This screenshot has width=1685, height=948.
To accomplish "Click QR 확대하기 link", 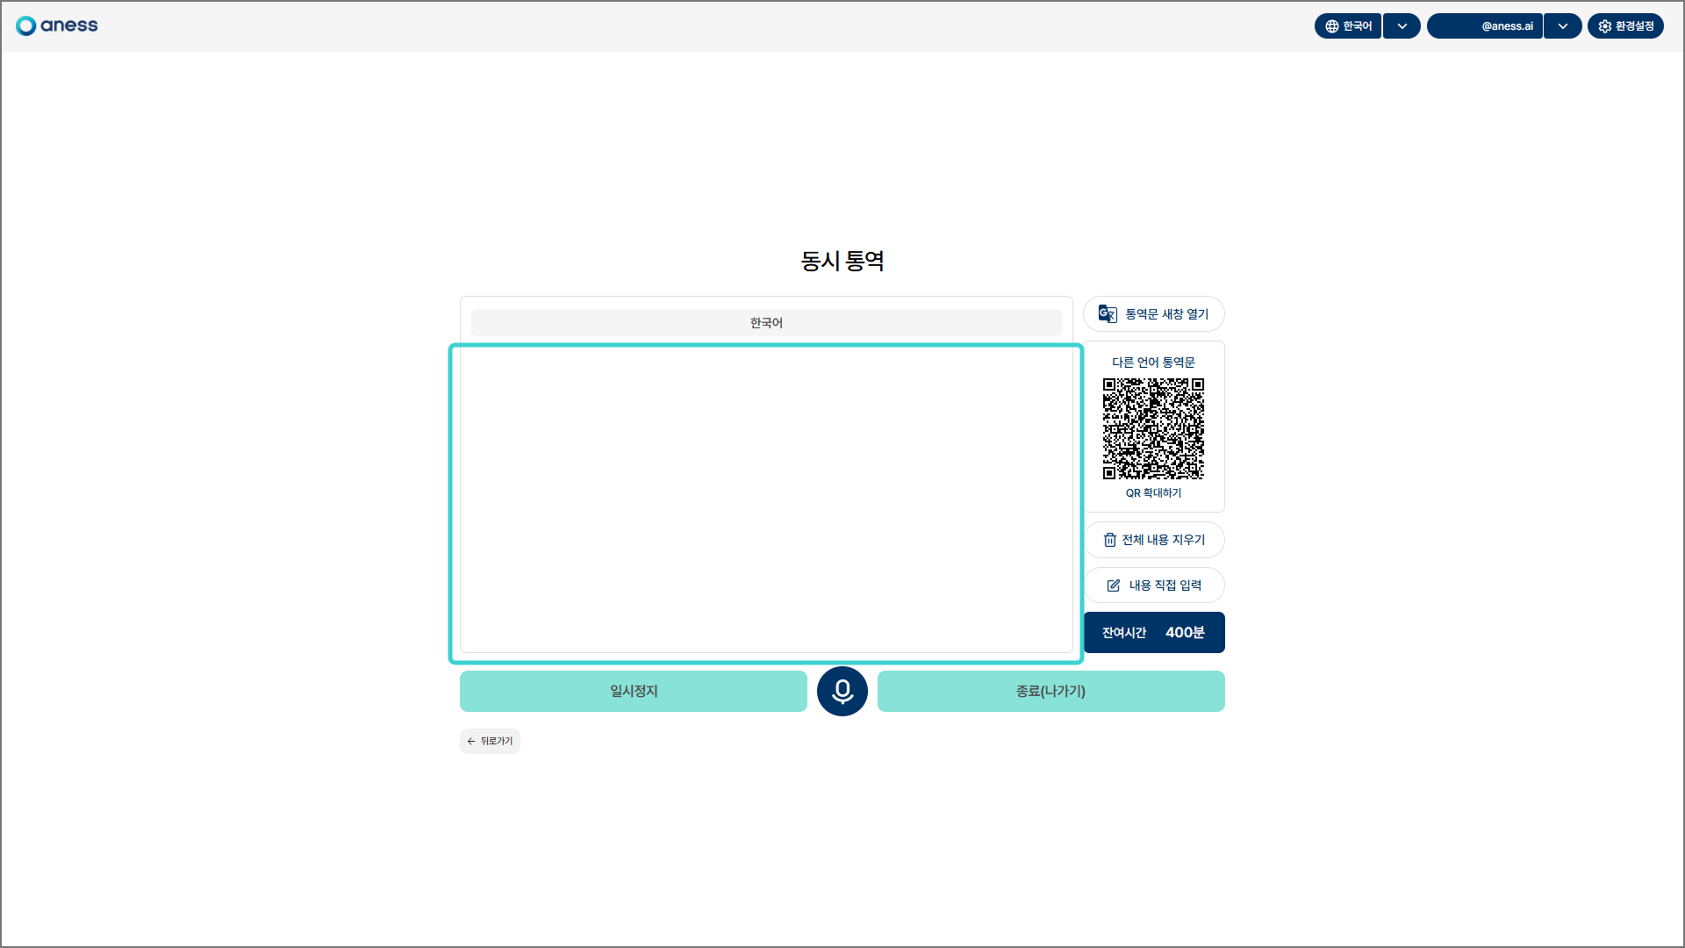I will (x=1153, y=493).
